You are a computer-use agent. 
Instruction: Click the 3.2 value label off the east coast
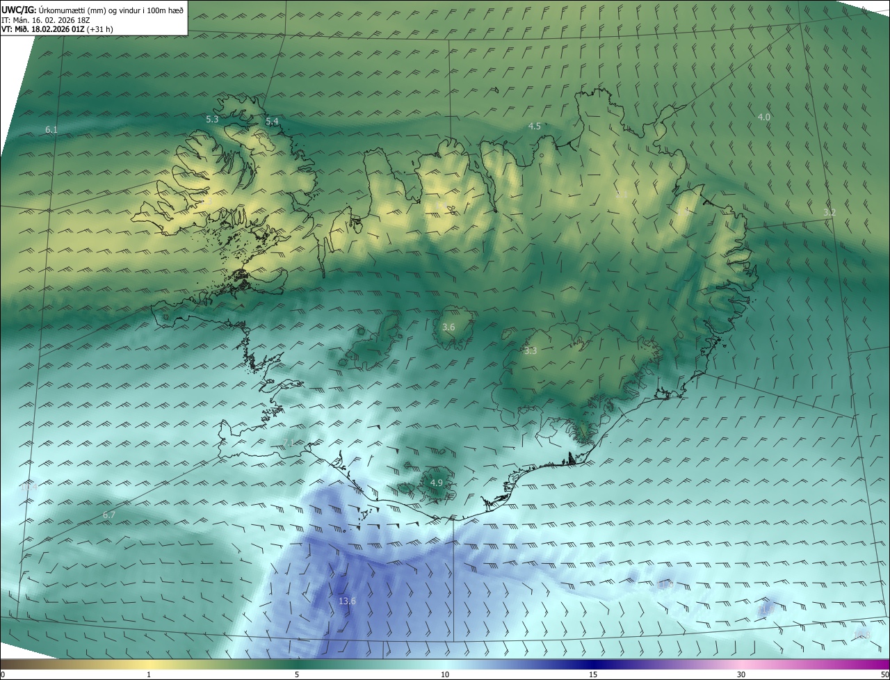pyautogui.click(x=830, y=212)
